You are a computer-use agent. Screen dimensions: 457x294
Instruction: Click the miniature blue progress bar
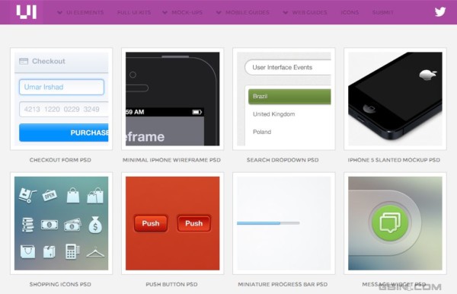tap(268, 223)
